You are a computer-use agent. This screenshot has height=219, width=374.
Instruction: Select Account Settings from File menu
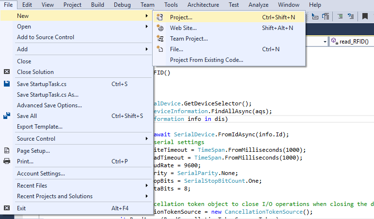[x=41, y=174]
